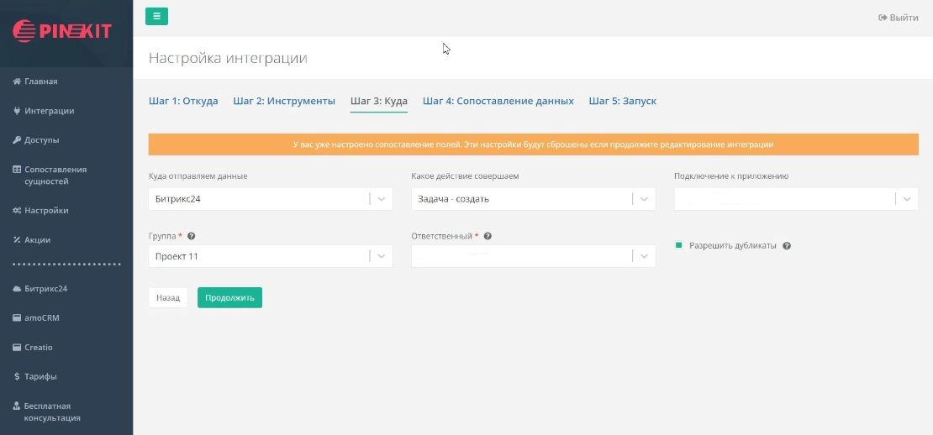
Task: Open the Главная home page
Action: [40, 81]
